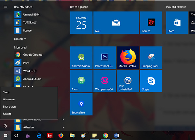
Task: Click the Power button icon
Action: (x=5, y=125)
